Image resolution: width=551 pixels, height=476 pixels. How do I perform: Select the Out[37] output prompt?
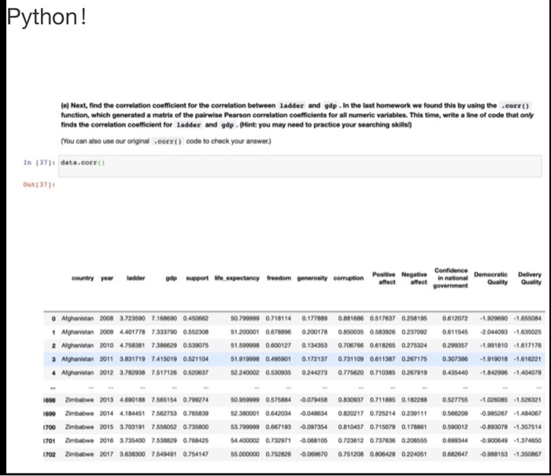[39, 184]
